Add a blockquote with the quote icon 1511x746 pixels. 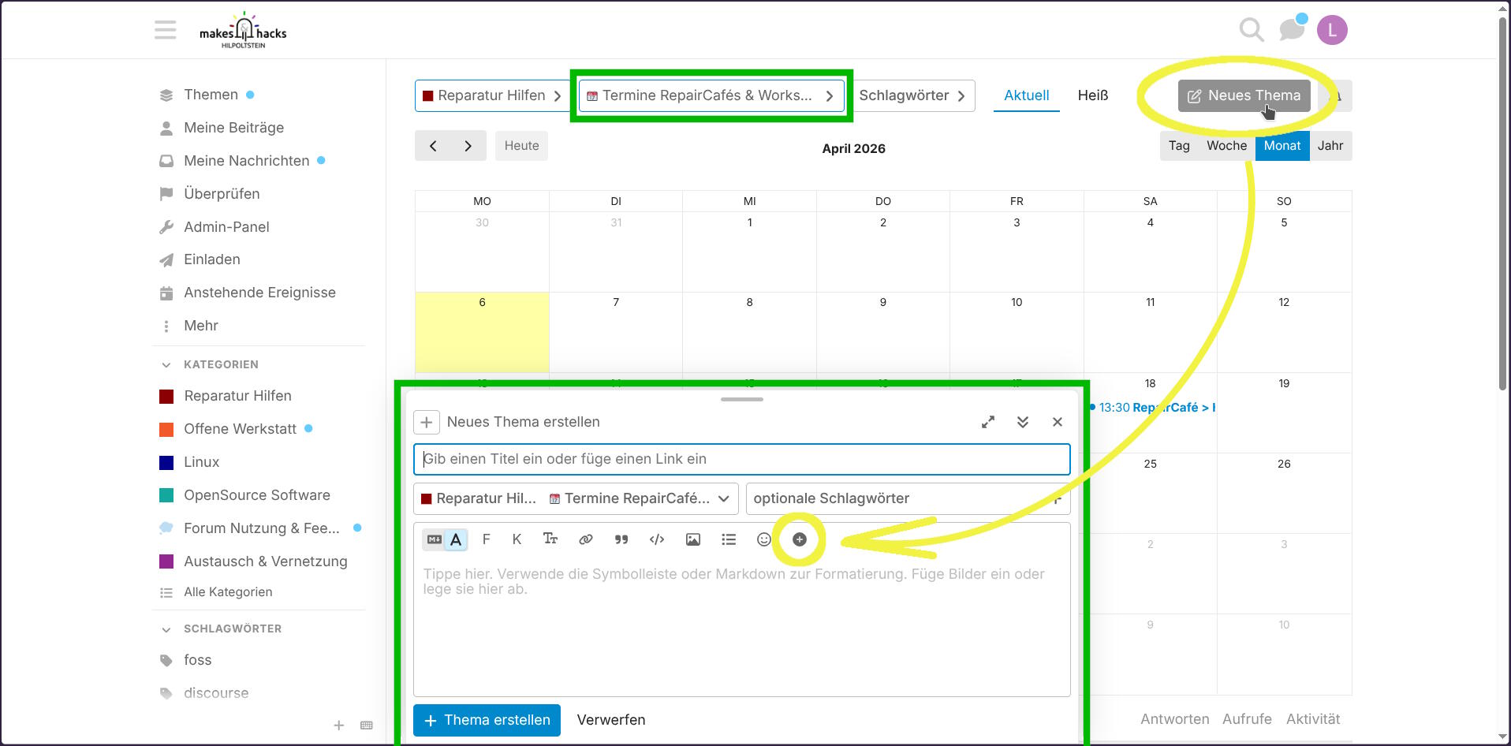[x=621, y=539]
